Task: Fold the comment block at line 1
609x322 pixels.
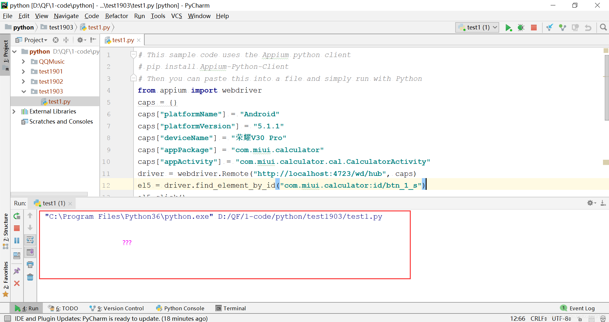Action: [134, 55]
